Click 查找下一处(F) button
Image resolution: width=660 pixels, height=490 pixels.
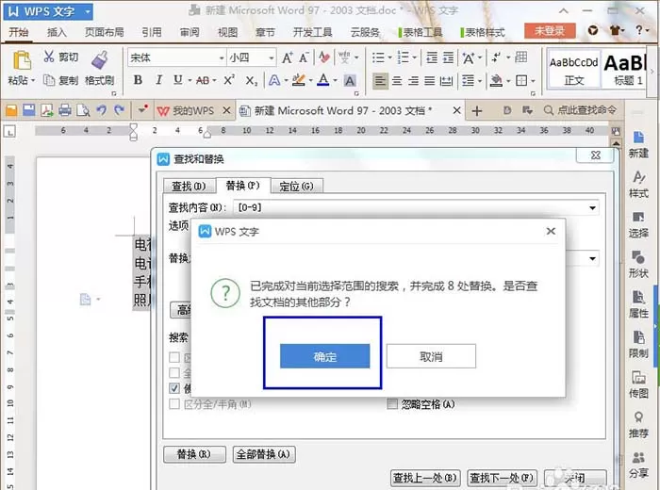[502, 479]
